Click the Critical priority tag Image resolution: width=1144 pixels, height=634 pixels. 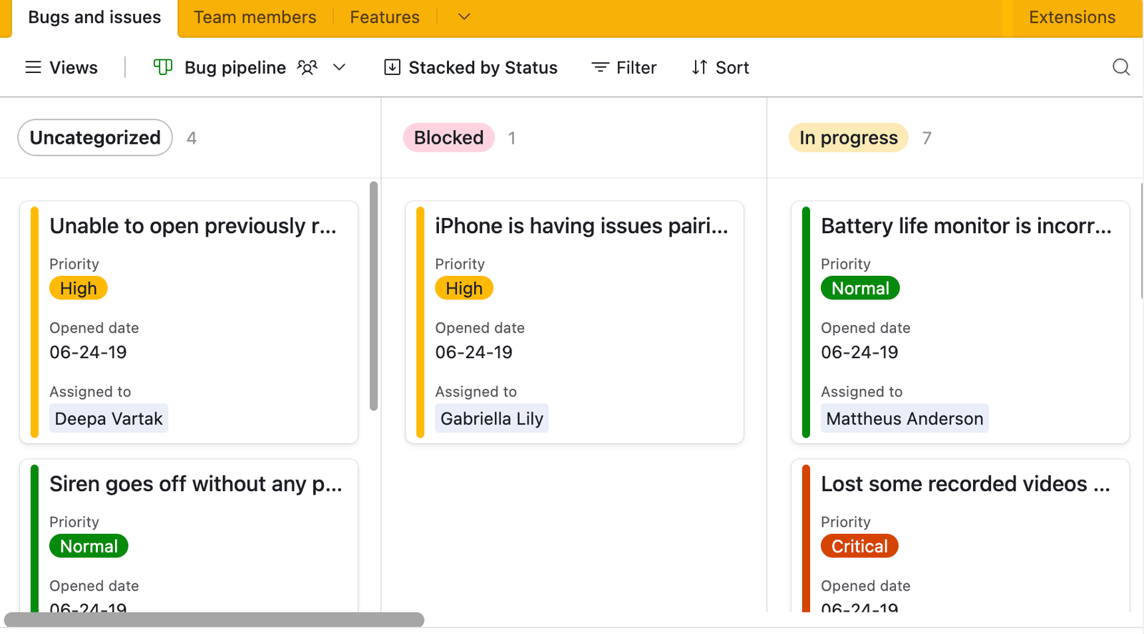pyautogui.click(x=859, y=546)
